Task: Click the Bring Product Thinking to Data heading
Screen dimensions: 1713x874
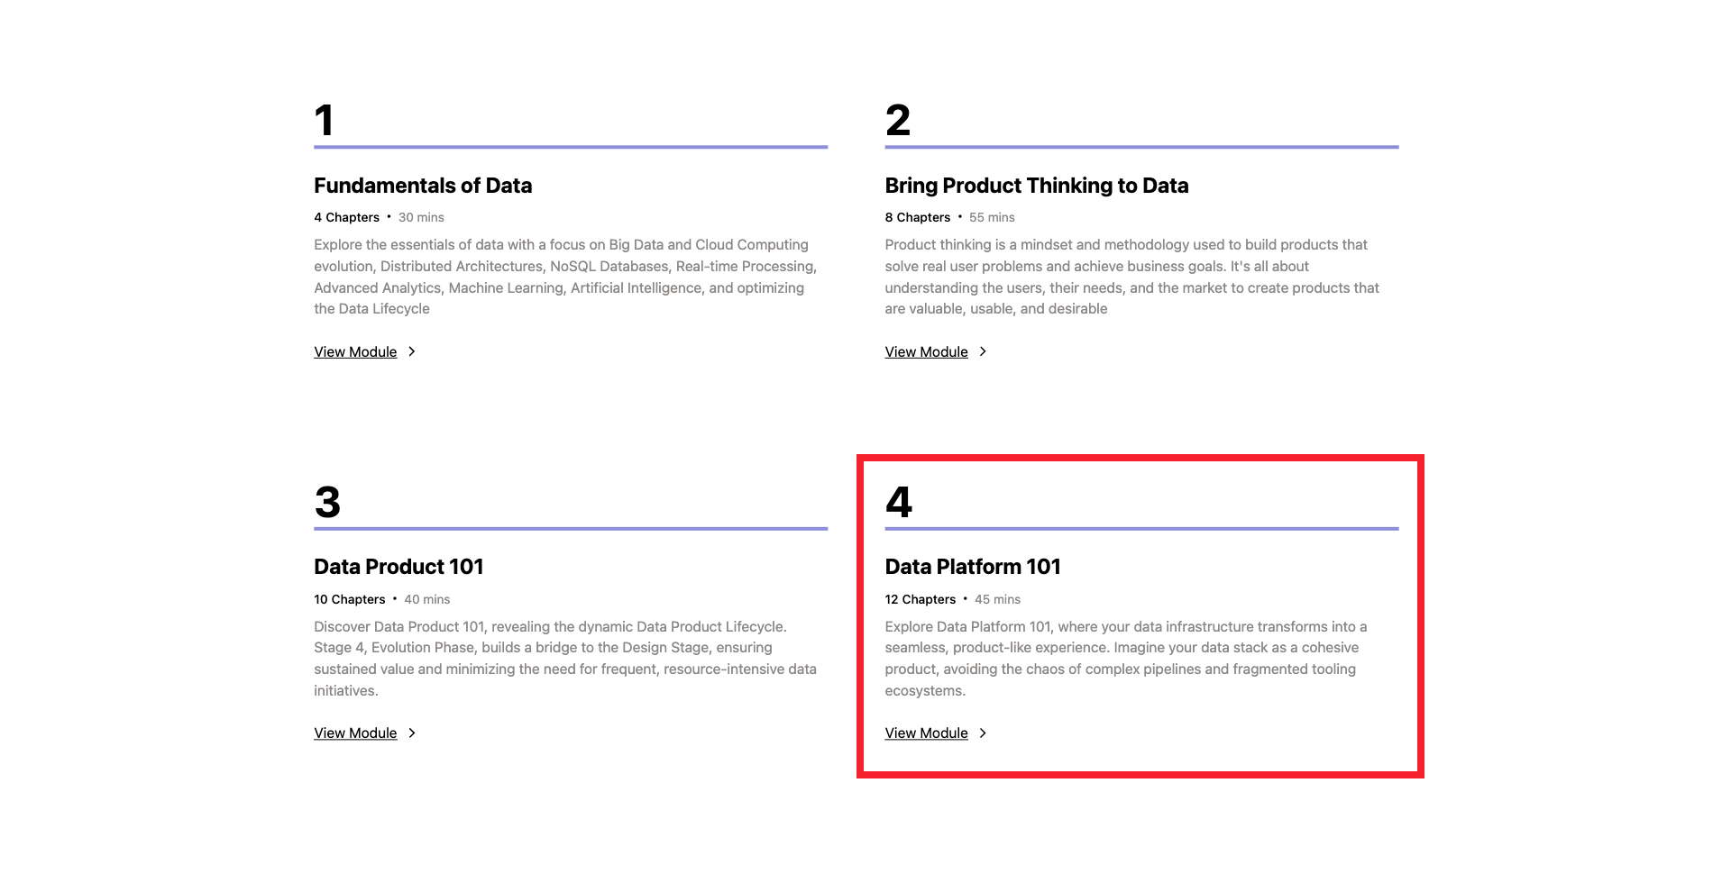Action: [x=1037, y=186]
